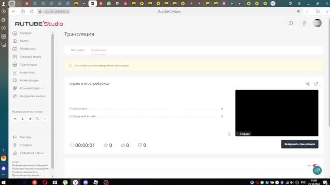Share the stream via the share icon
This screenshot has width=330, height=185.
[x=307, y=84]
